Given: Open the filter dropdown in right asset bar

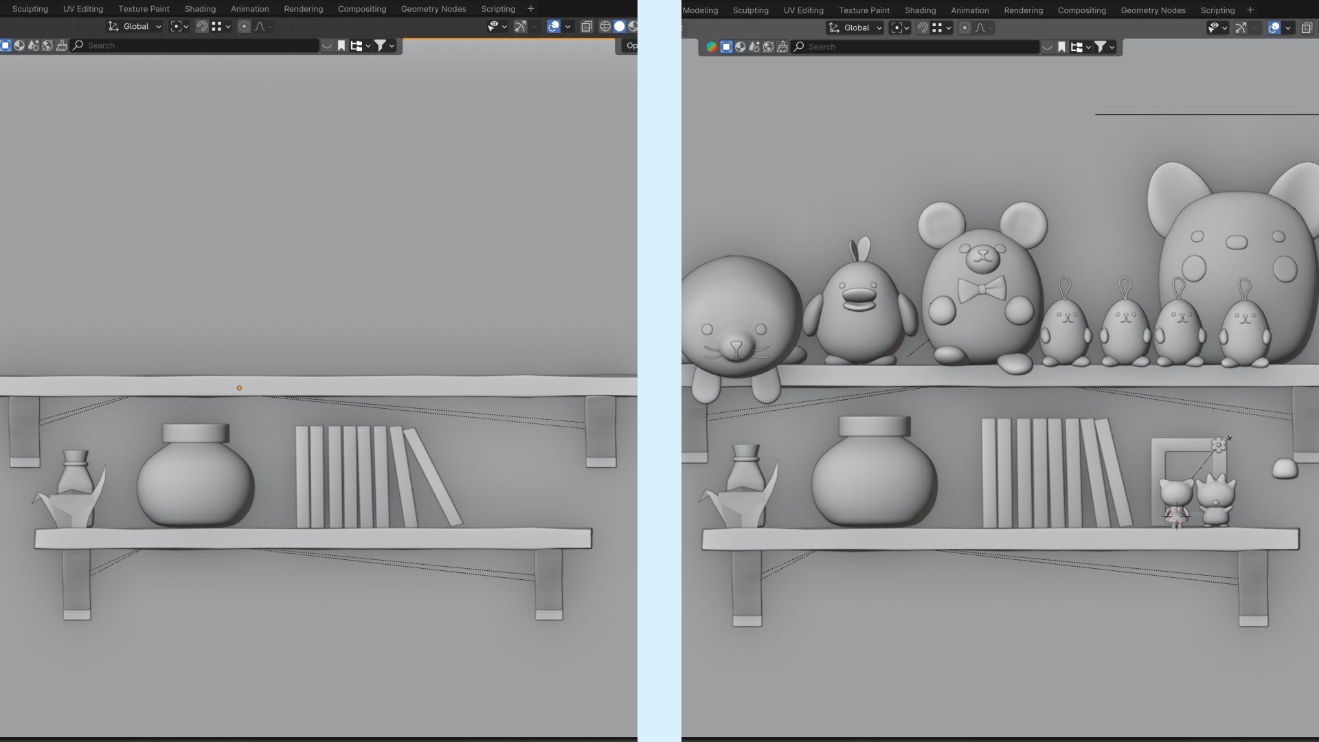Looking at the screenshot, I should tap(1104, 47).
